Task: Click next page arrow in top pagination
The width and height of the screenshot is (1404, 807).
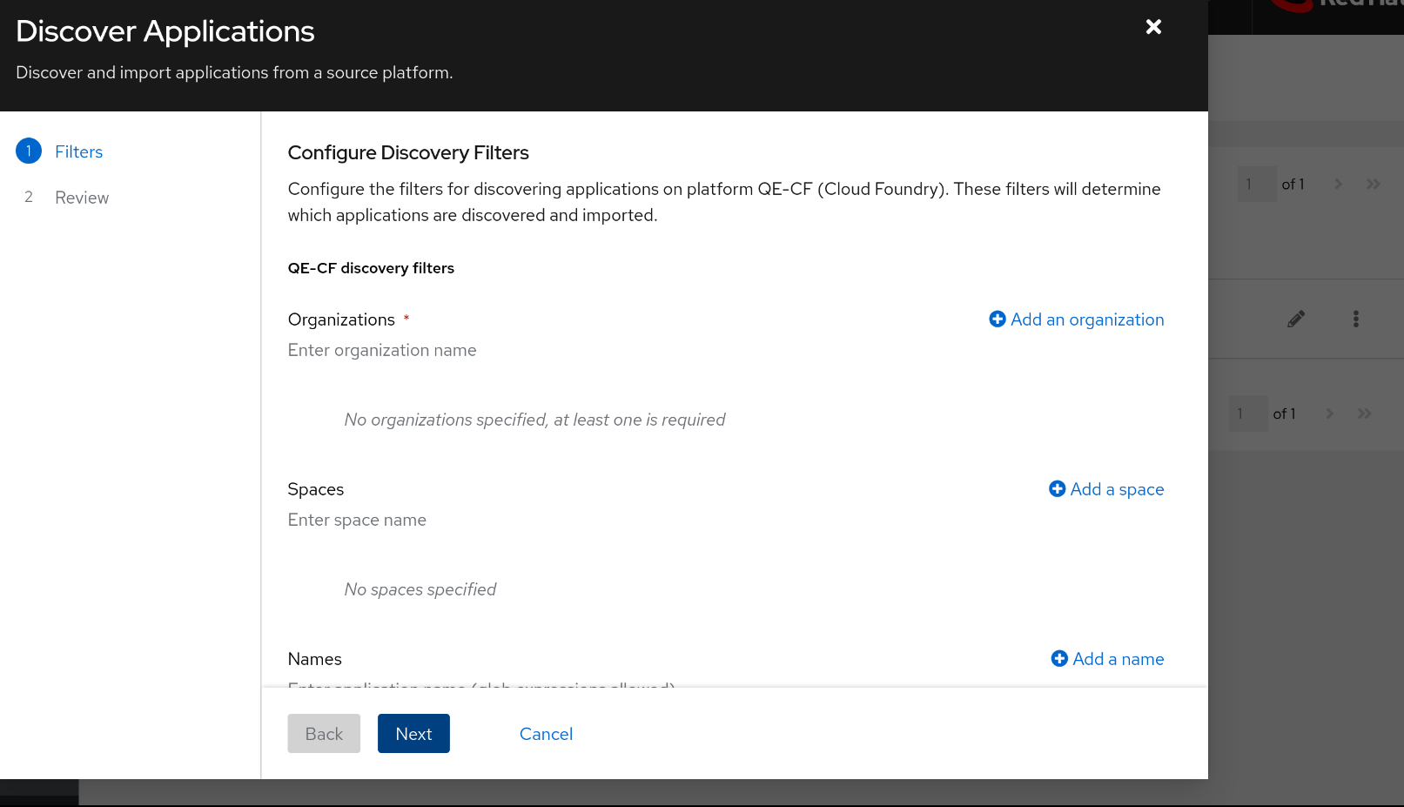Action: (1339, 185)
